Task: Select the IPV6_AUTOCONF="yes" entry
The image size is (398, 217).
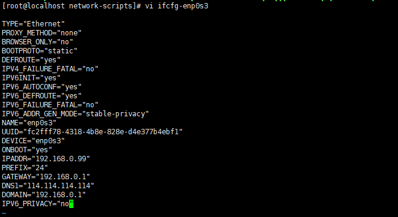Action: point(41,87)
